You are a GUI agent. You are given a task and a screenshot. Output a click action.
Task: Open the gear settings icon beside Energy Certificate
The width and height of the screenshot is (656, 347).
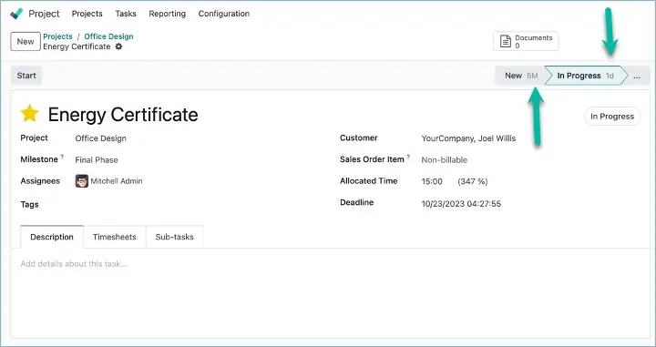click(x=118, y=46)
